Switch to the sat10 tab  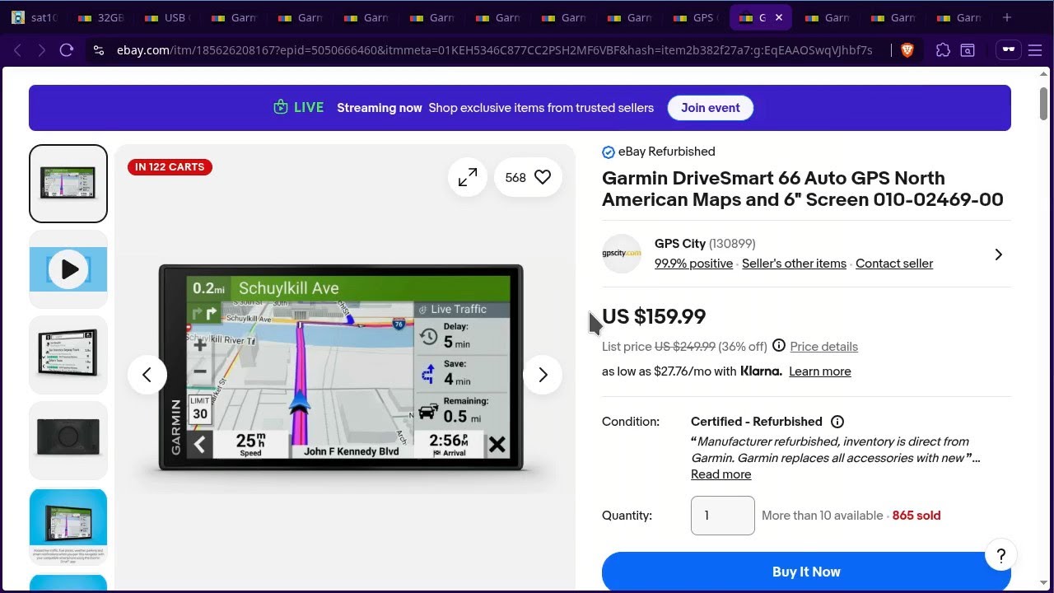(34, 17)
